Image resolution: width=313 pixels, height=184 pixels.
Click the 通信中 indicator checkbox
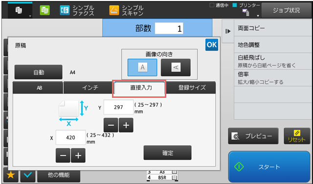(212, 5)
